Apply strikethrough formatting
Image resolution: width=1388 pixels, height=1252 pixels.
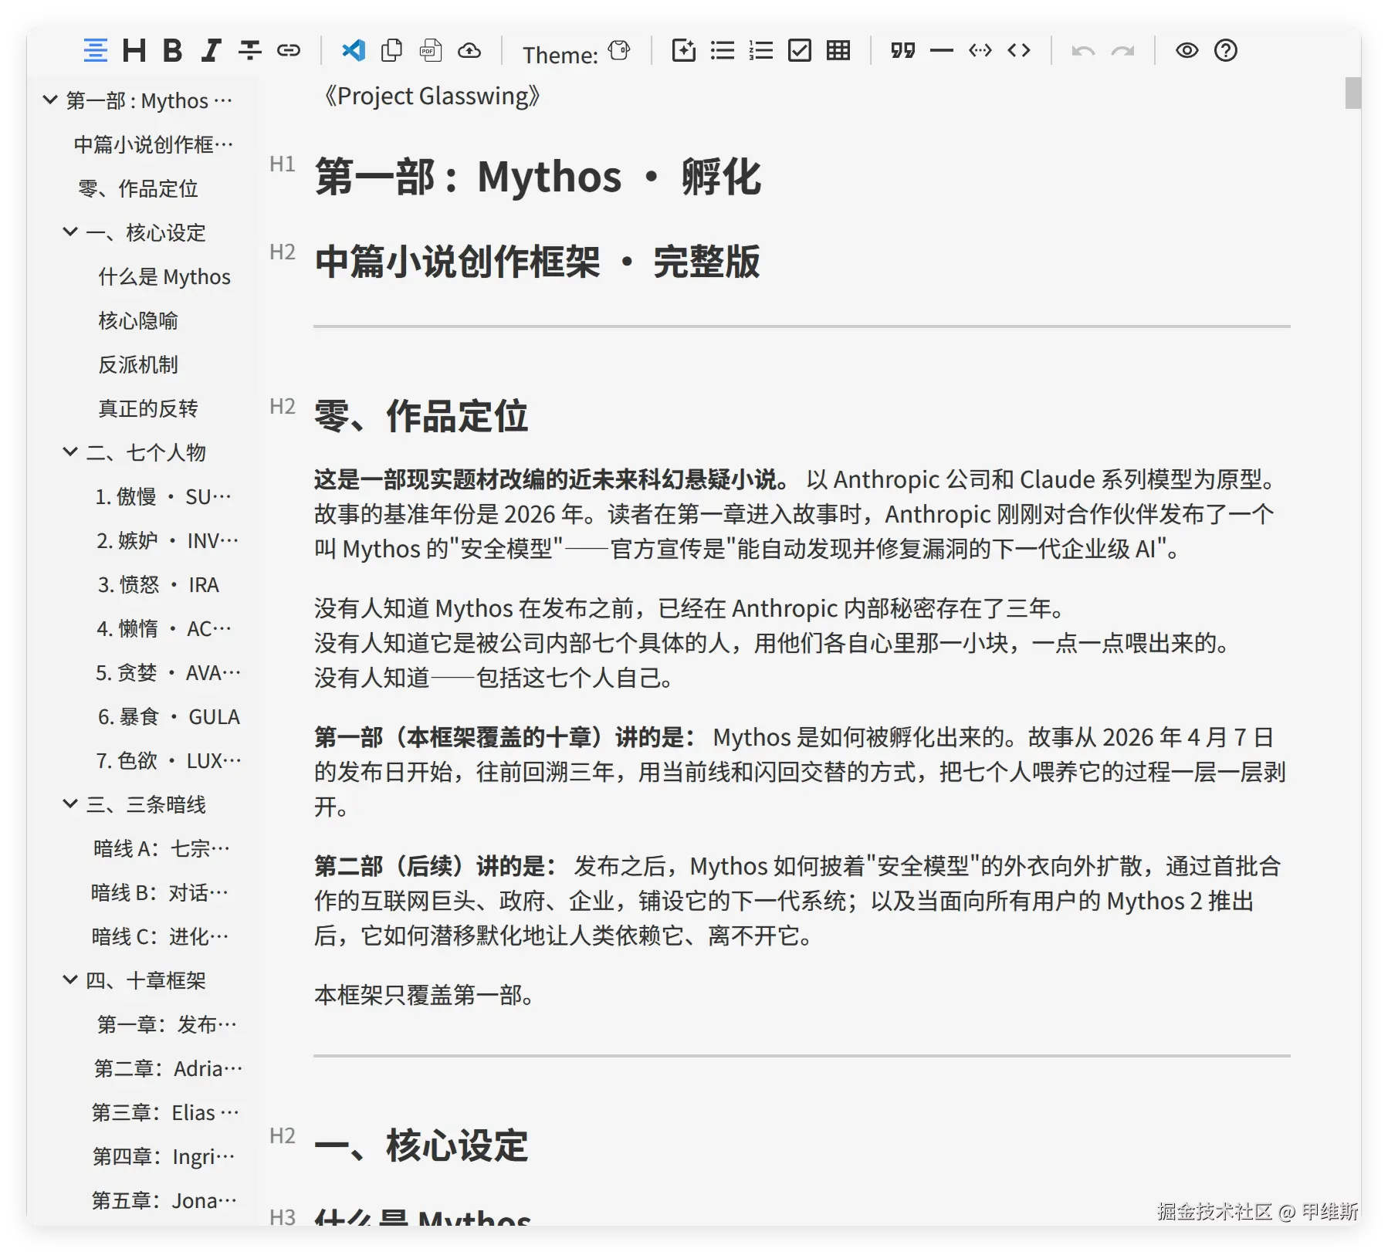click(x=249, y=51)
